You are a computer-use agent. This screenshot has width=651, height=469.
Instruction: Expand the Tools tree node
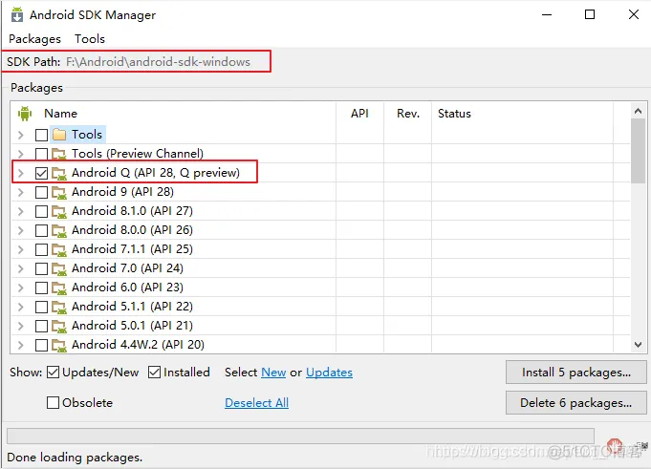tap(21, 135)
